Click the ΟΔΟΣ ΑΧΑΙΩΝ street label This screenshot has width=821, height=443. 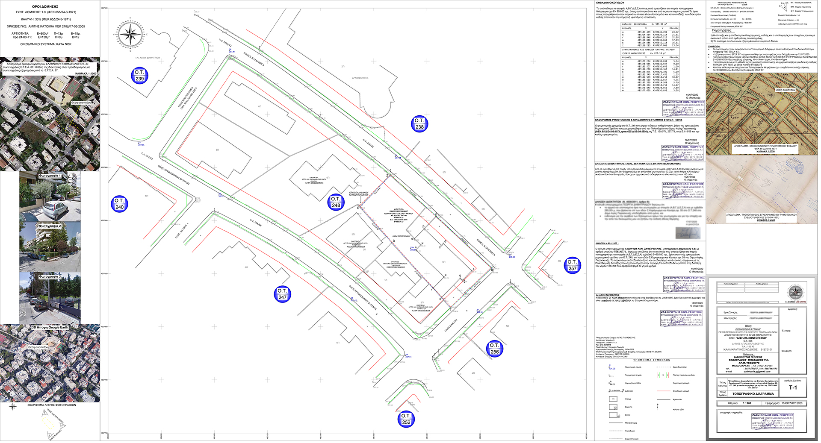pyautogui.click(x=182, y=231)
